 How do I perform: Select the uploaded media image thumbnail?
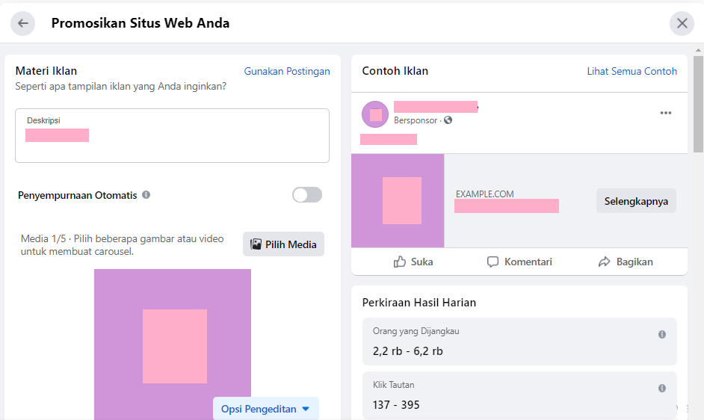pos(173,345)
